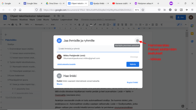
Task: Open the Tiedosto menu
Action: [x=14, y=20]
